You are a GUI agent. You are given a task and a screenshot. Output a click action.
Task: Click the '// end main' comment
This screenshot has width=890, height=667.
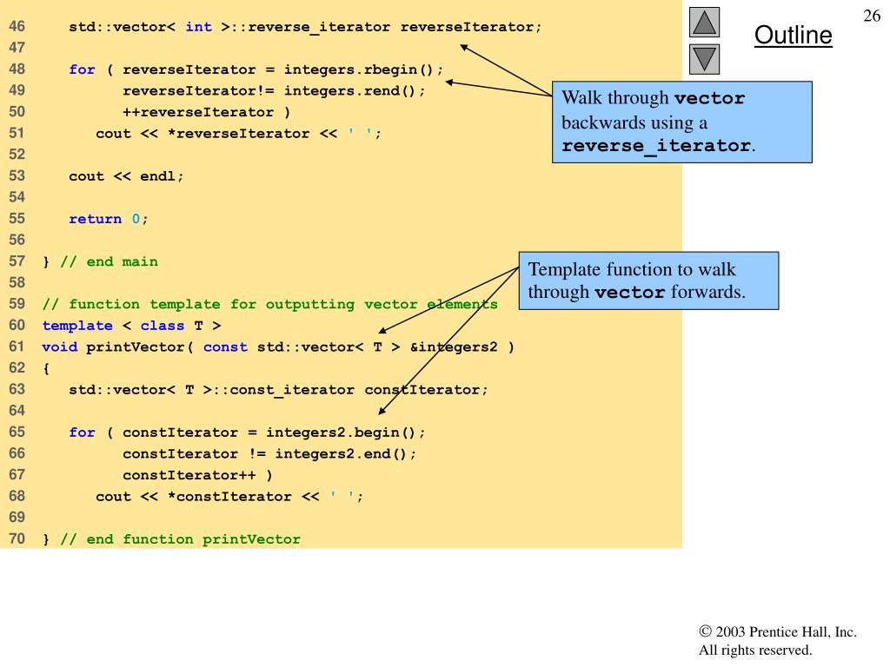[109, 261]
